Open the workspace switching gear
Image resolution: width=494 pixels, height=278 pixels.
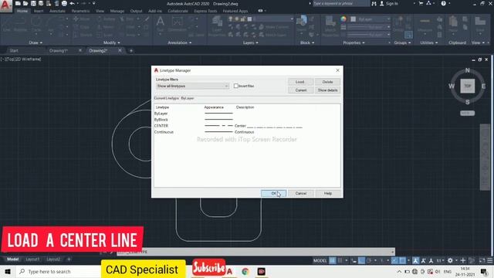pyautogui.click(x=450, y=260)
